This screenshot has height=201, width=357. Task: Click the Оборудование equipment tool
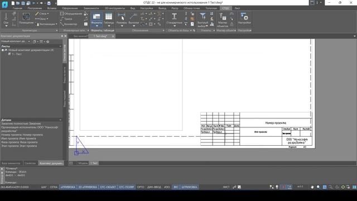[71, 13]
